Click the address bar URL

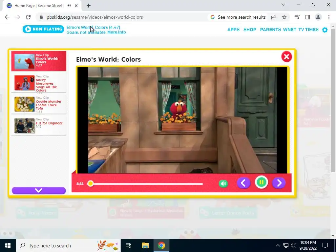tap(95, 17)
